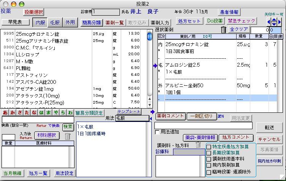Click the small blue triangle beside 用法 field
The image size is (286, 181).
coord(151,119)
